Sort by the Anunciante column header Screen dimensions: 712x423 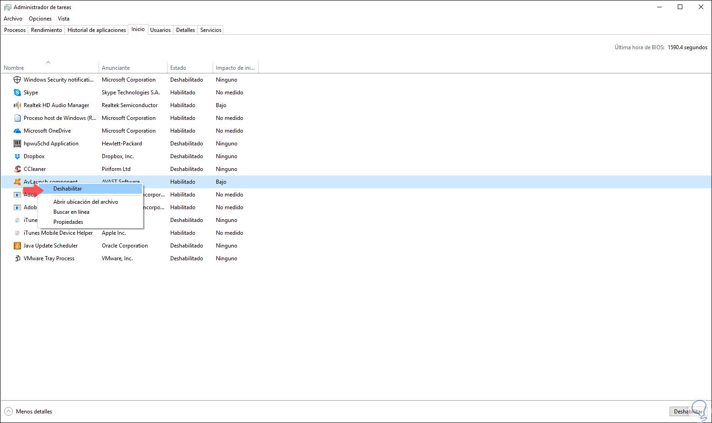click(133, 68)
